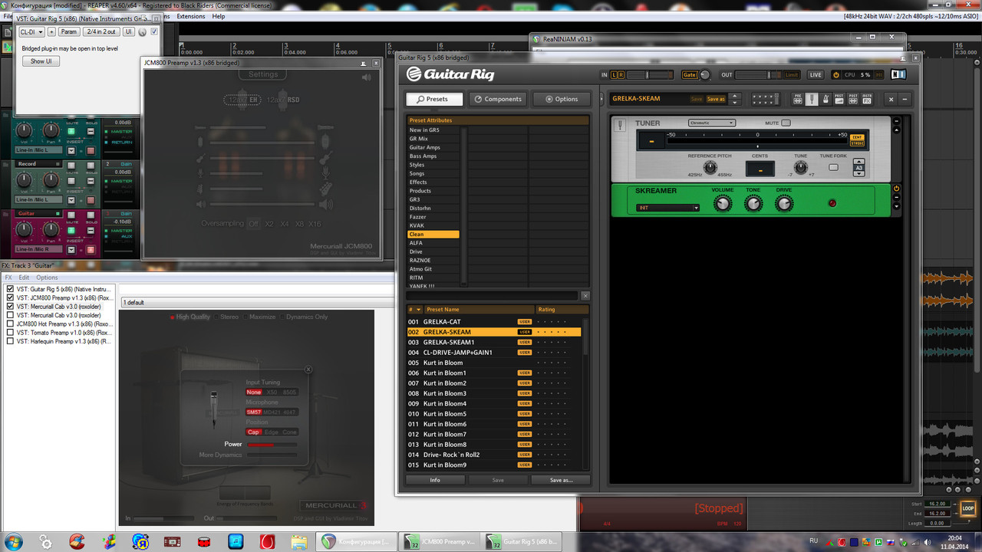This screenshot has width=982, height=552.
Task: Open Settings in JCM800 Preamp window
Action: [263, 74]
